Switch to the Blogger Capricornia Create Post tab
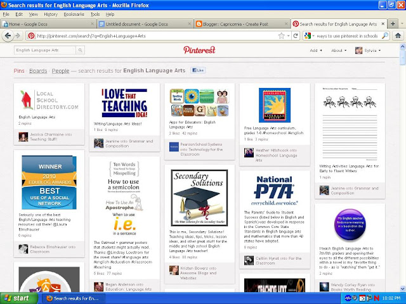The image size is (406, 304). 242,24
